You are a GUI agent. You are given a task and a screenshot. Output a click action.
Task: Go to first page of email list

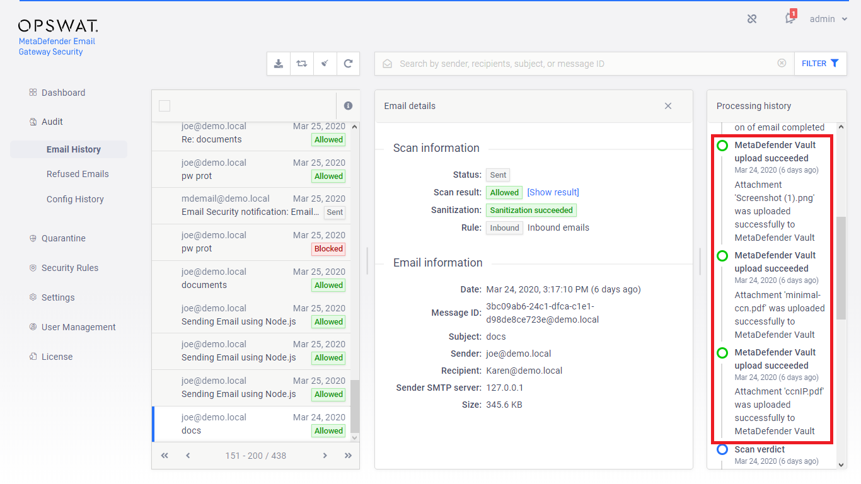tap(165, 456)
